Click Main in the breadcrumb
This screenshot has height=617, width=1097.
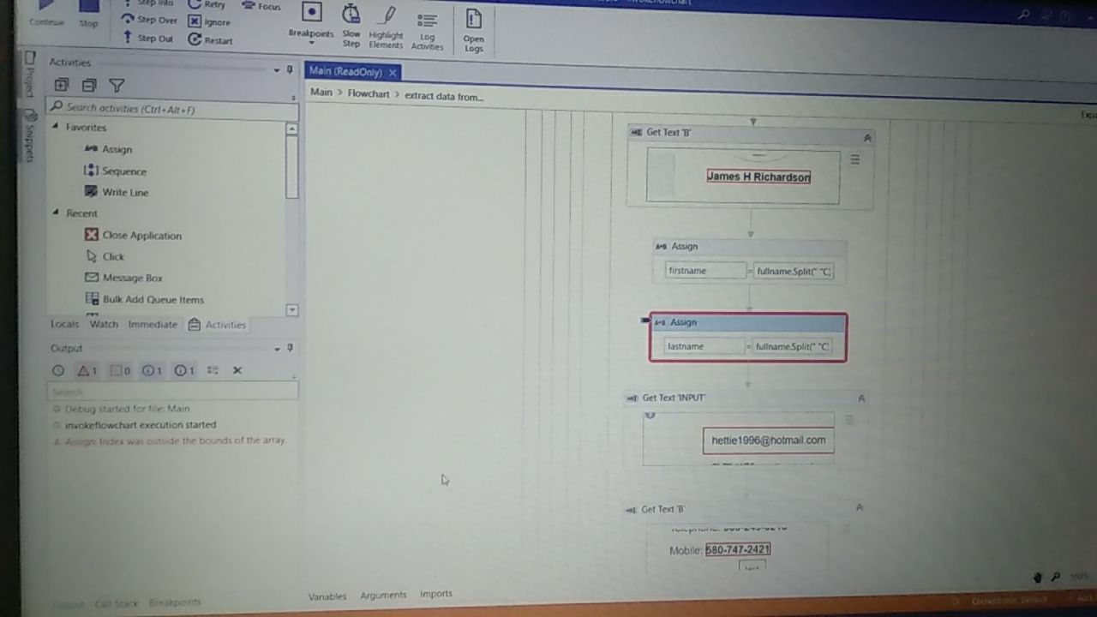click(321, 92)
